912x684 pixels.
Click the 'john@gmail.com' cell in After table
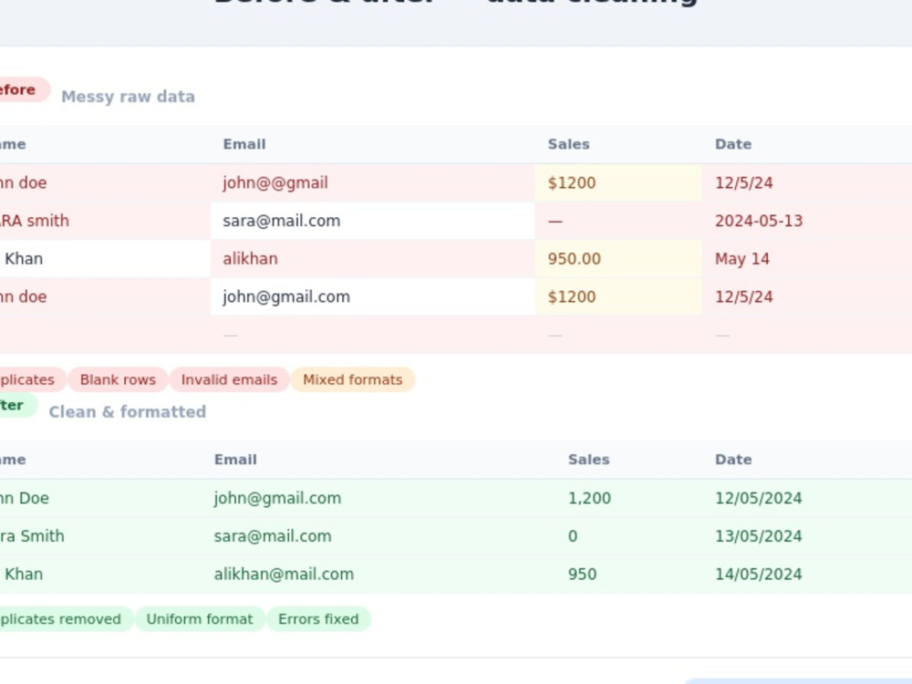coord(378,499)
